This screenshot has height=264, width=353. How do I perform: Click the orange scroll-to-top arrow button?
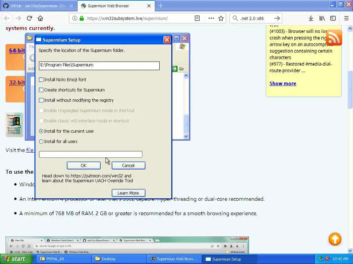[x=335, y=239]
